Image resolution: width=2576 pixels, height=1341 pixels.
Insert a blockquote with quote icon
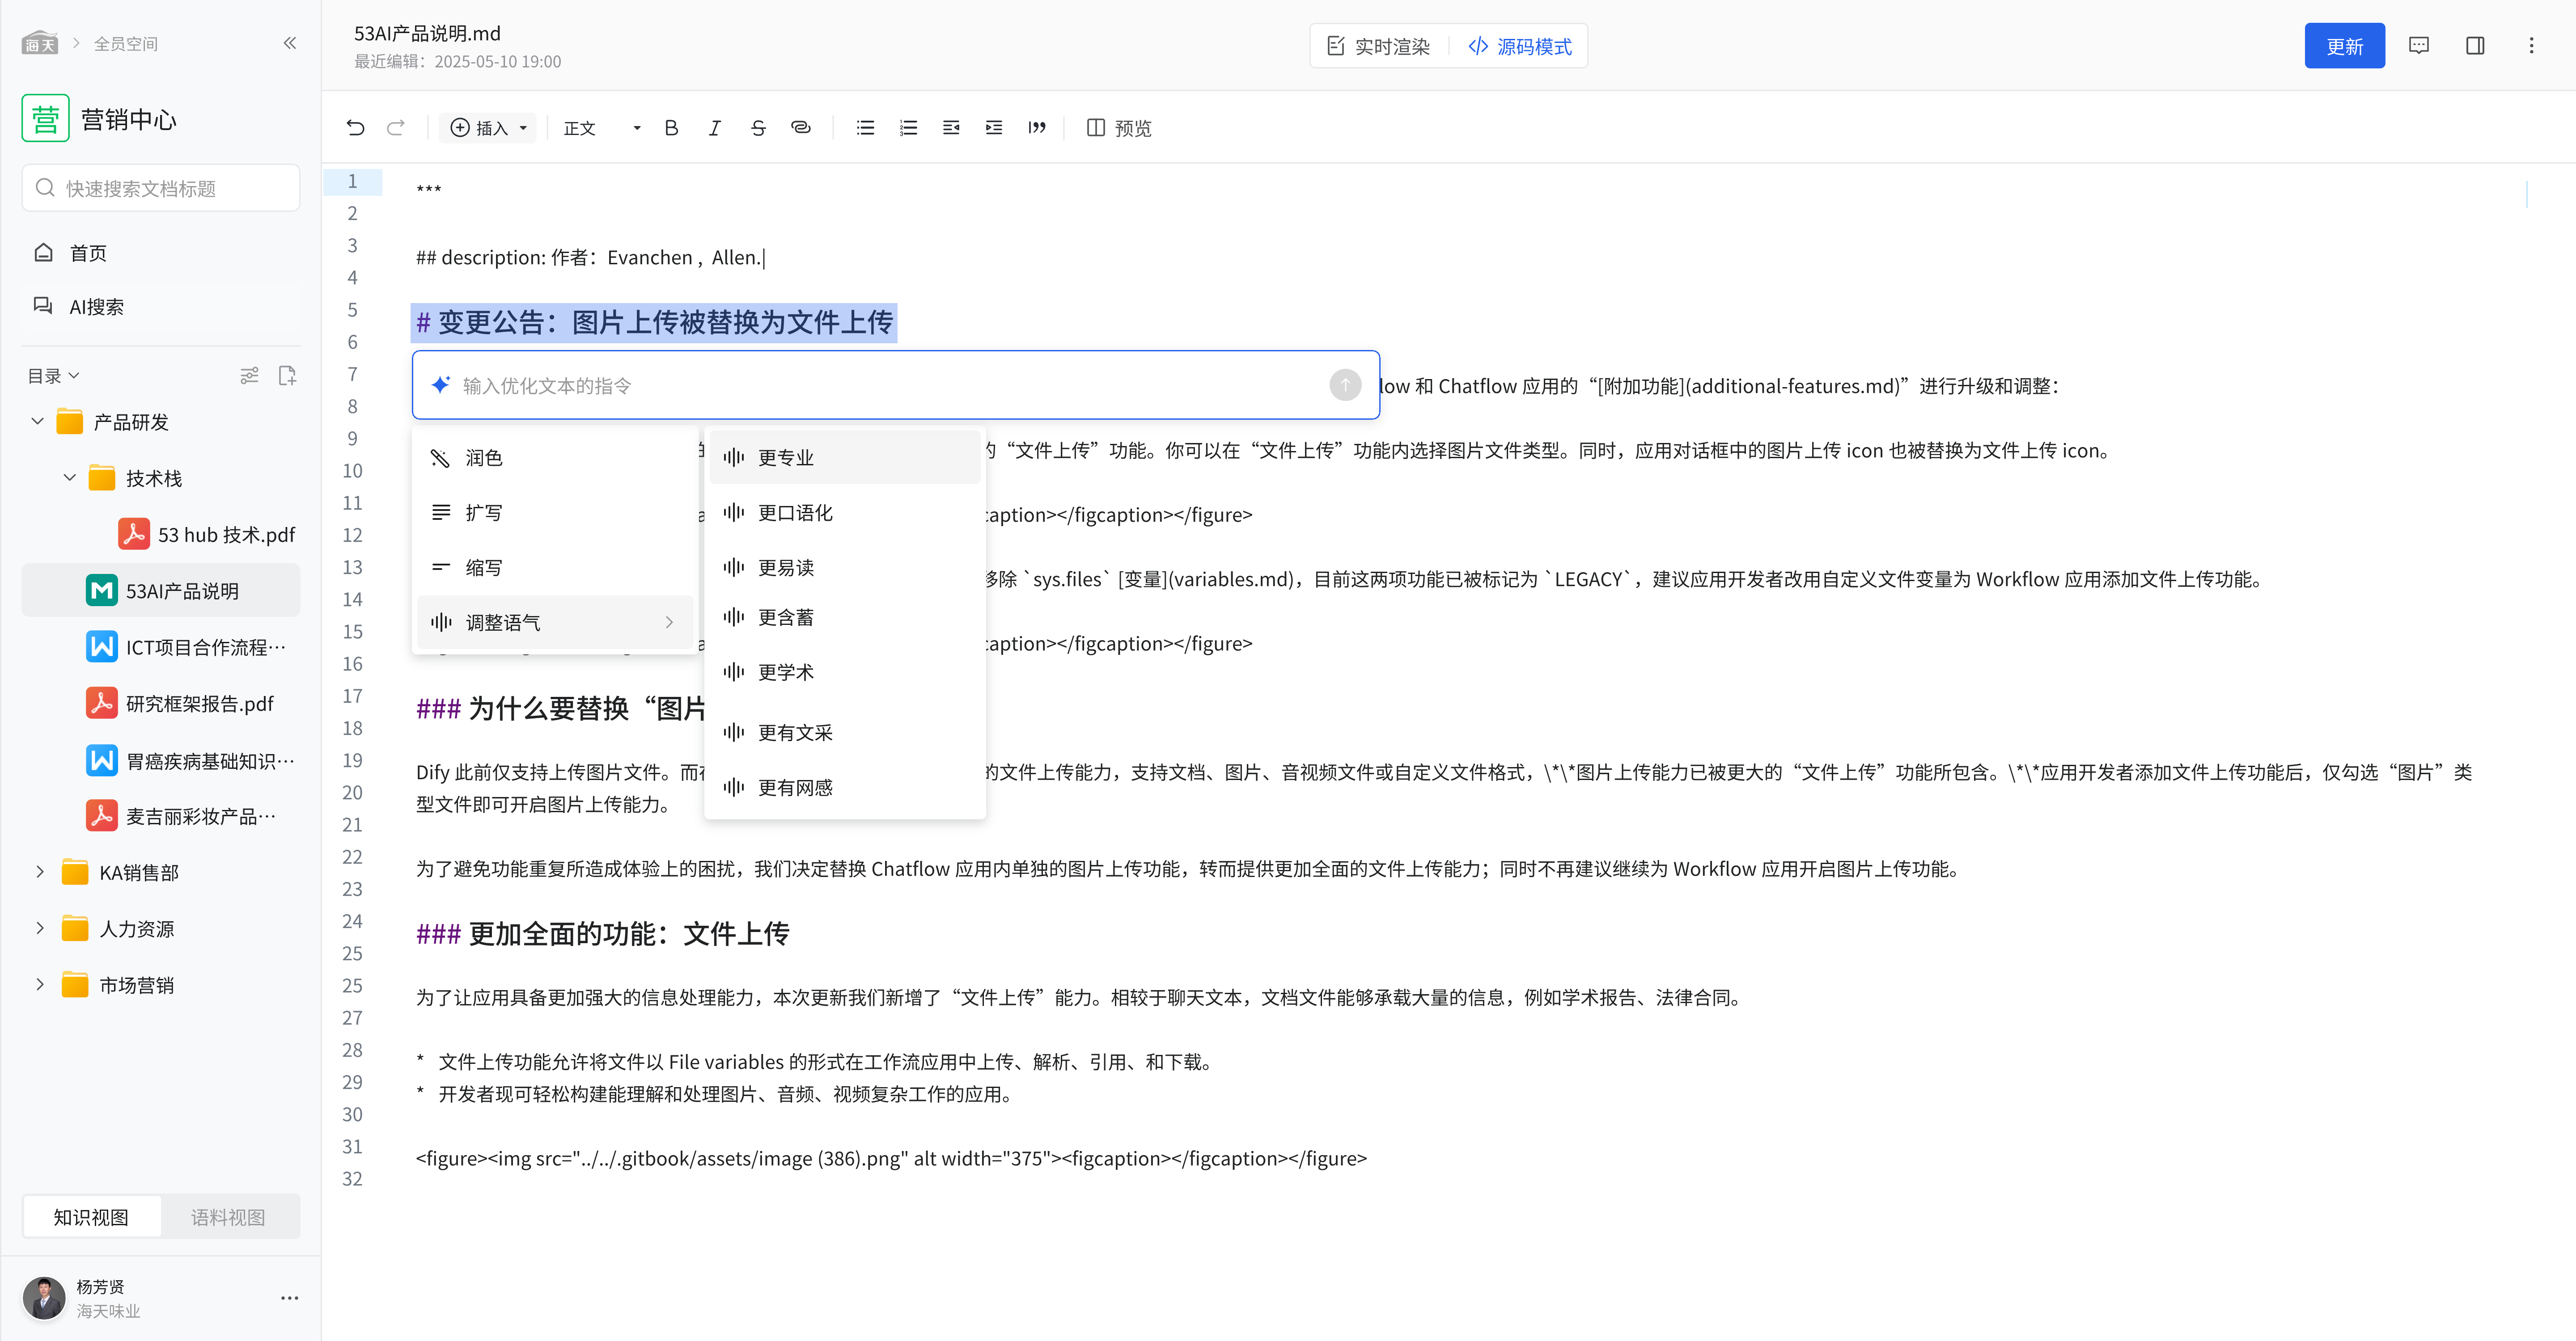click(x=1036, y=128)
